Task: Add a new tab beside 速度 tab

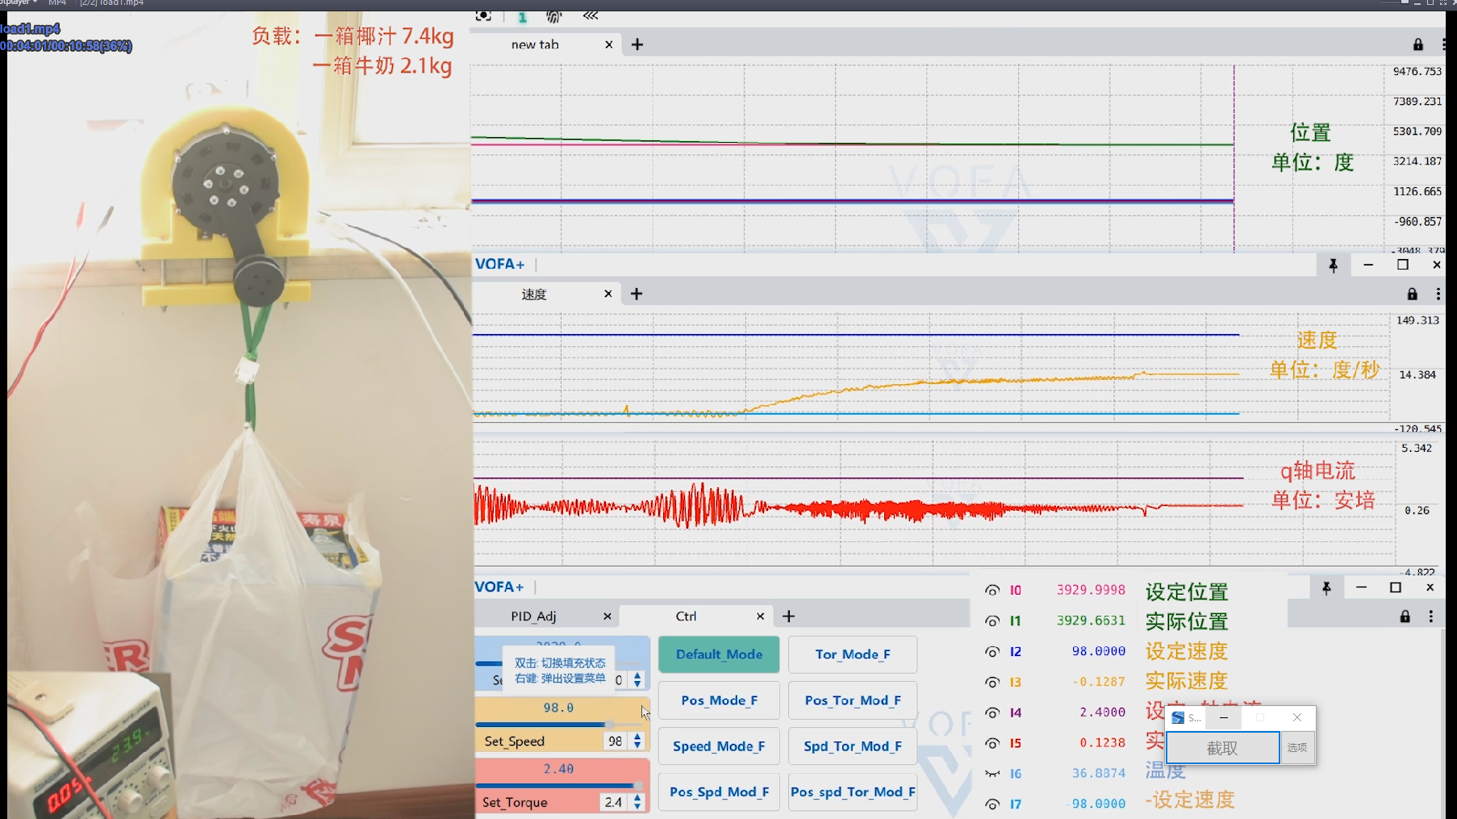Action: point(637,294)
